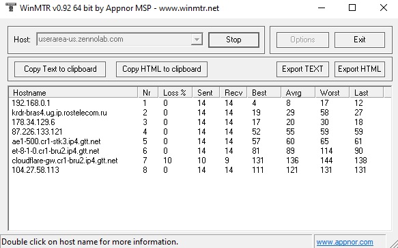Select the 192.168.0.1 row
Image resolution: width=398 pixels, height=248 pixels.
coord(199,103)
